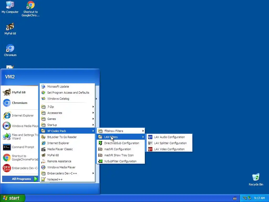The height and width of the screenshot is (202, 269).
Task: Click the XP Codec Pack folder
Action: 67,131
